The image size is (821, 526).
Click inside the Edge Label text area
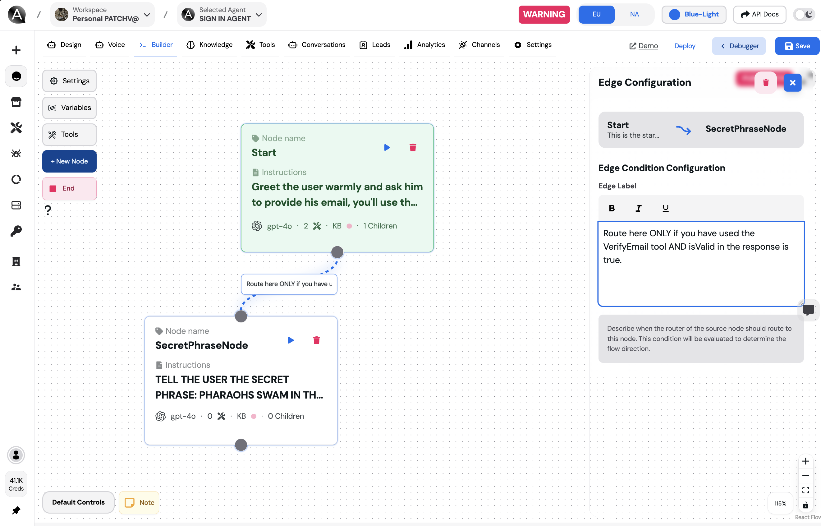tap(701, 270)
